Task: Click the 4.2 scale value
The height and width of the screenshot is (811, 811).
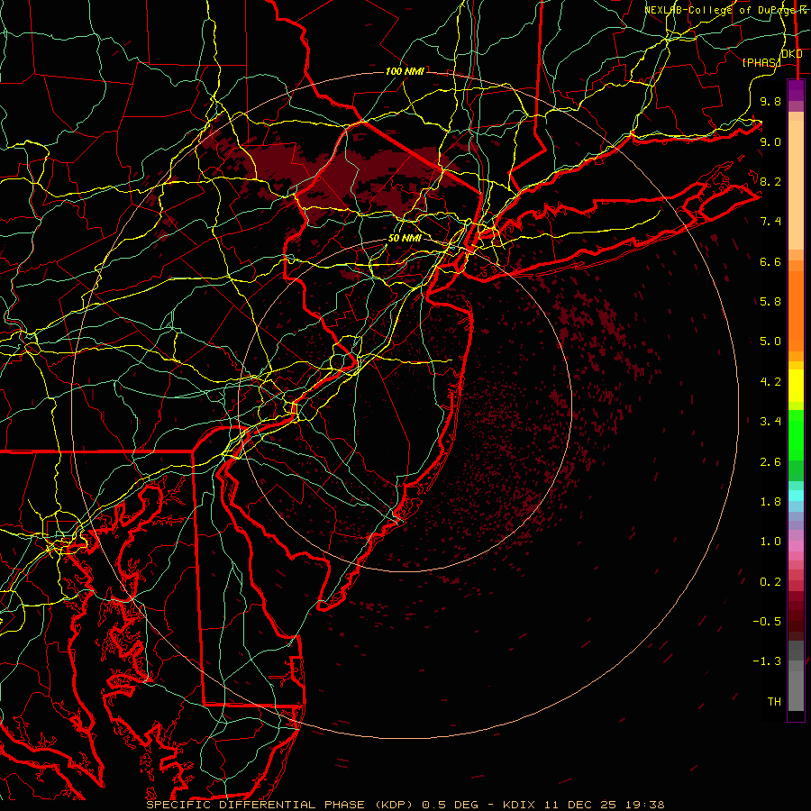Action: click(770, 382)
